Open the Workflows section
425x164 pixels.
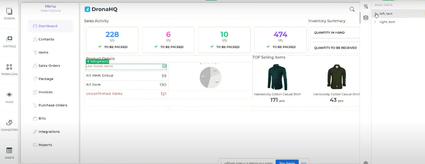(9, 69)
